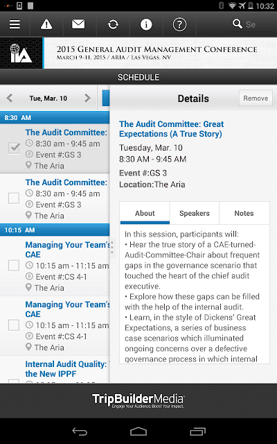Viewport: 277px width, 444px height.
Task: Go to next day with right arrow
Action: (x=88, y=99)
